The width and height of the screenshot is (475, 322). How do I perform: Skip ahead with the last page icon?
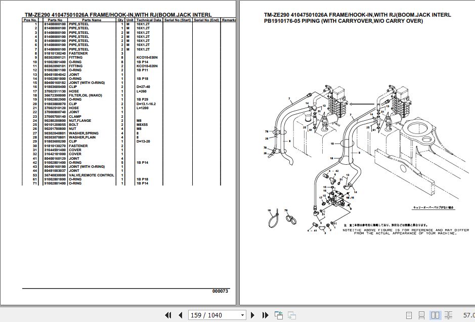pos(265,315)
